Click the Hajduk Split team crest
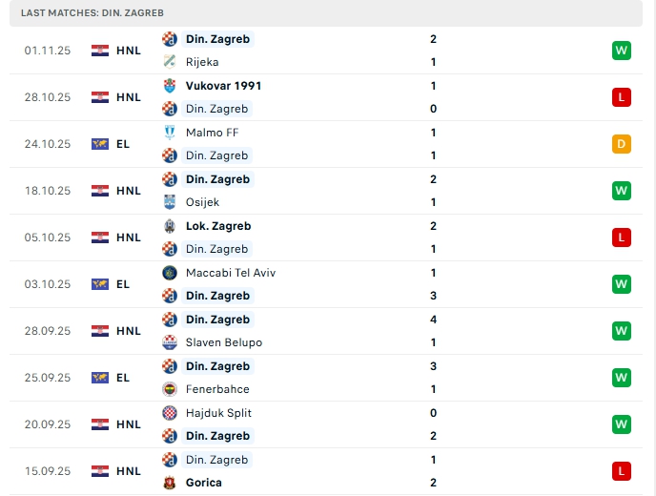 [x=169, y=413]
